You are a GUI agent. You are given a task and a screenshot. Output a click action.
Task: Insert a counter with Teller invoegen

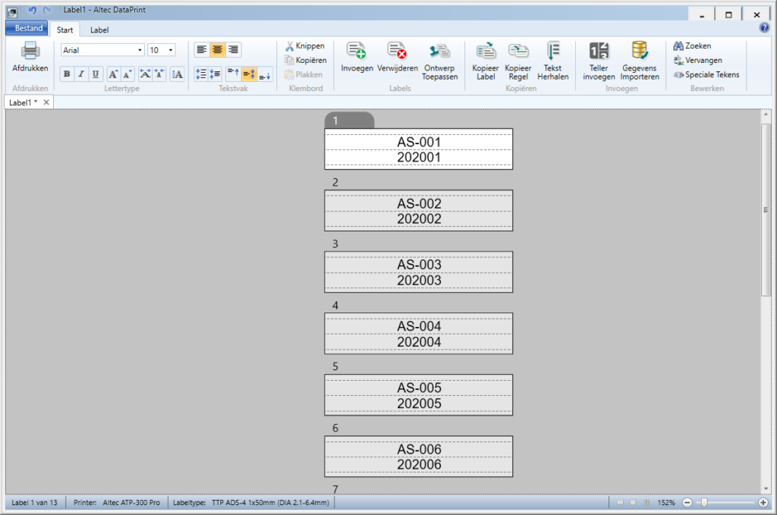pyautogui.click(x=599, y=61)
